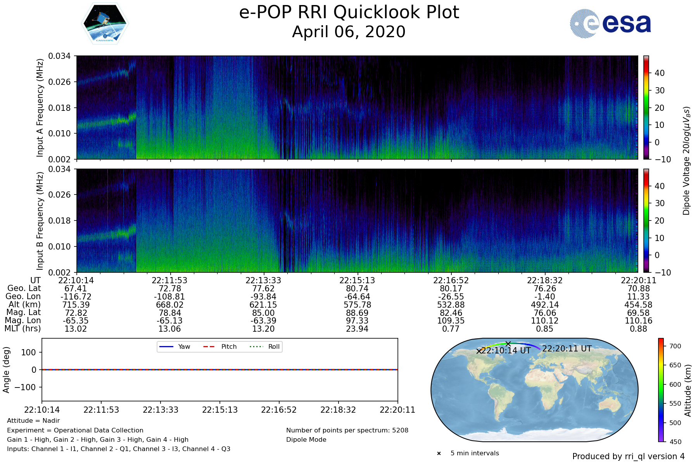
Task: Click the middle X marker on orbit track
Action: pos(508,344)
